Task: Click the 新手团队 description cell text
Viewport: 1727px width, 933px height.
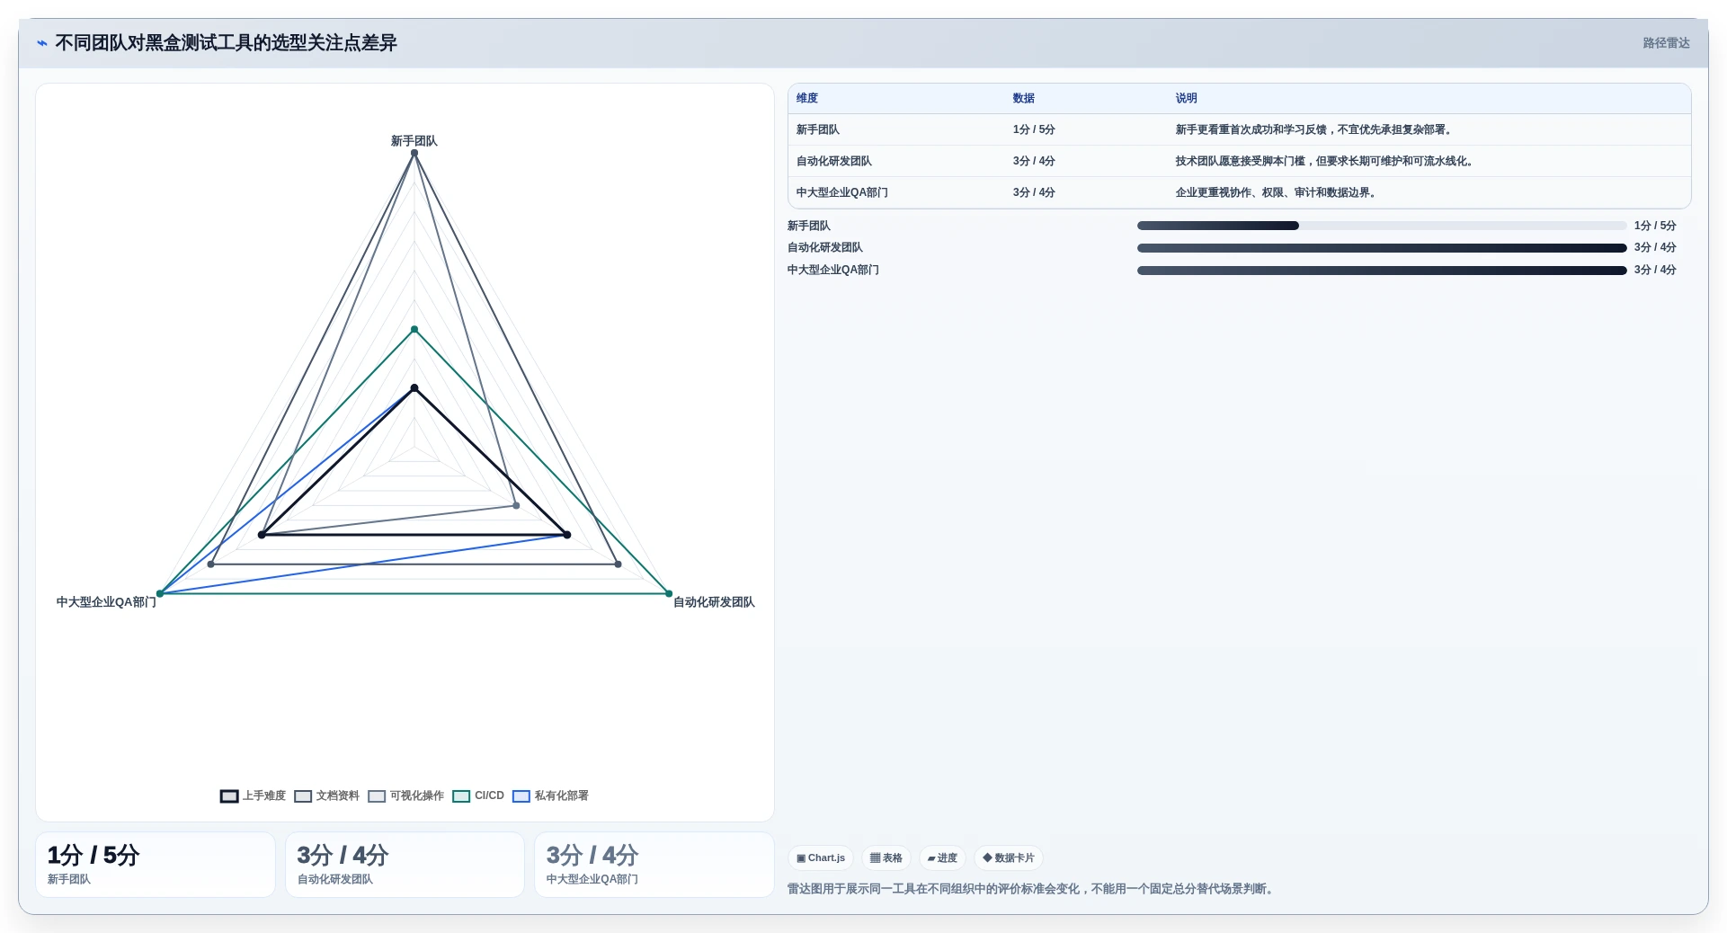Action: coord(1315,130)
